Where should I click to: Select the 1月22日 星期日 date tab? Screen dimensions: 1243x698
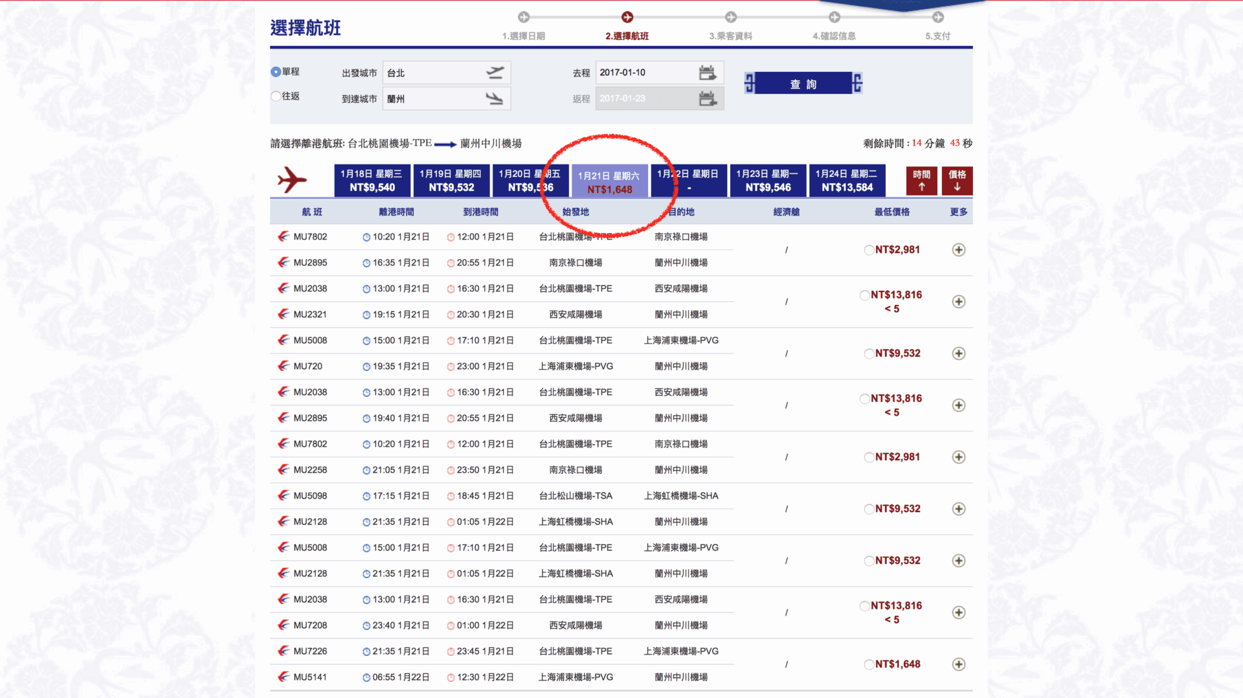tap(689, 181)
